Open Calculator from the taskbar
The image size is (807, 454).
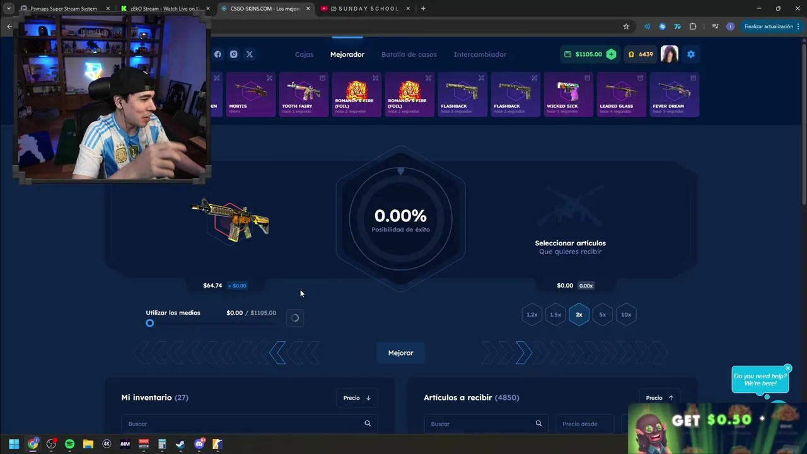(x=162, y=444)
